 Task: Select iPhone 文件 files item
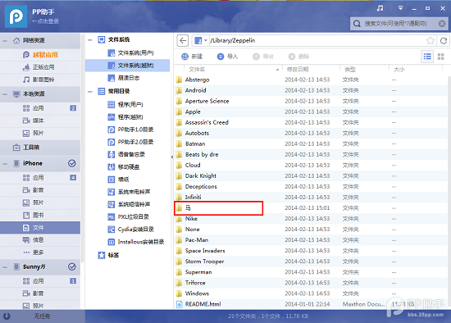click(x=40, y=228)
